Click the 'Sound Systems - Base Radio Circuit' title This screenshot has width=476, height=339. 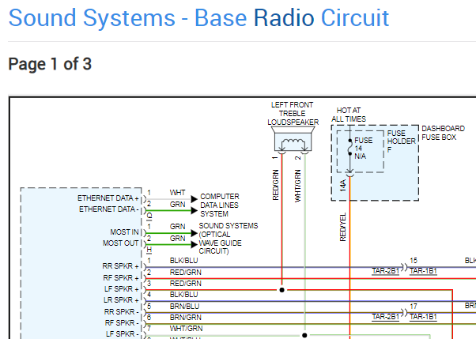[x=198, y=18]
